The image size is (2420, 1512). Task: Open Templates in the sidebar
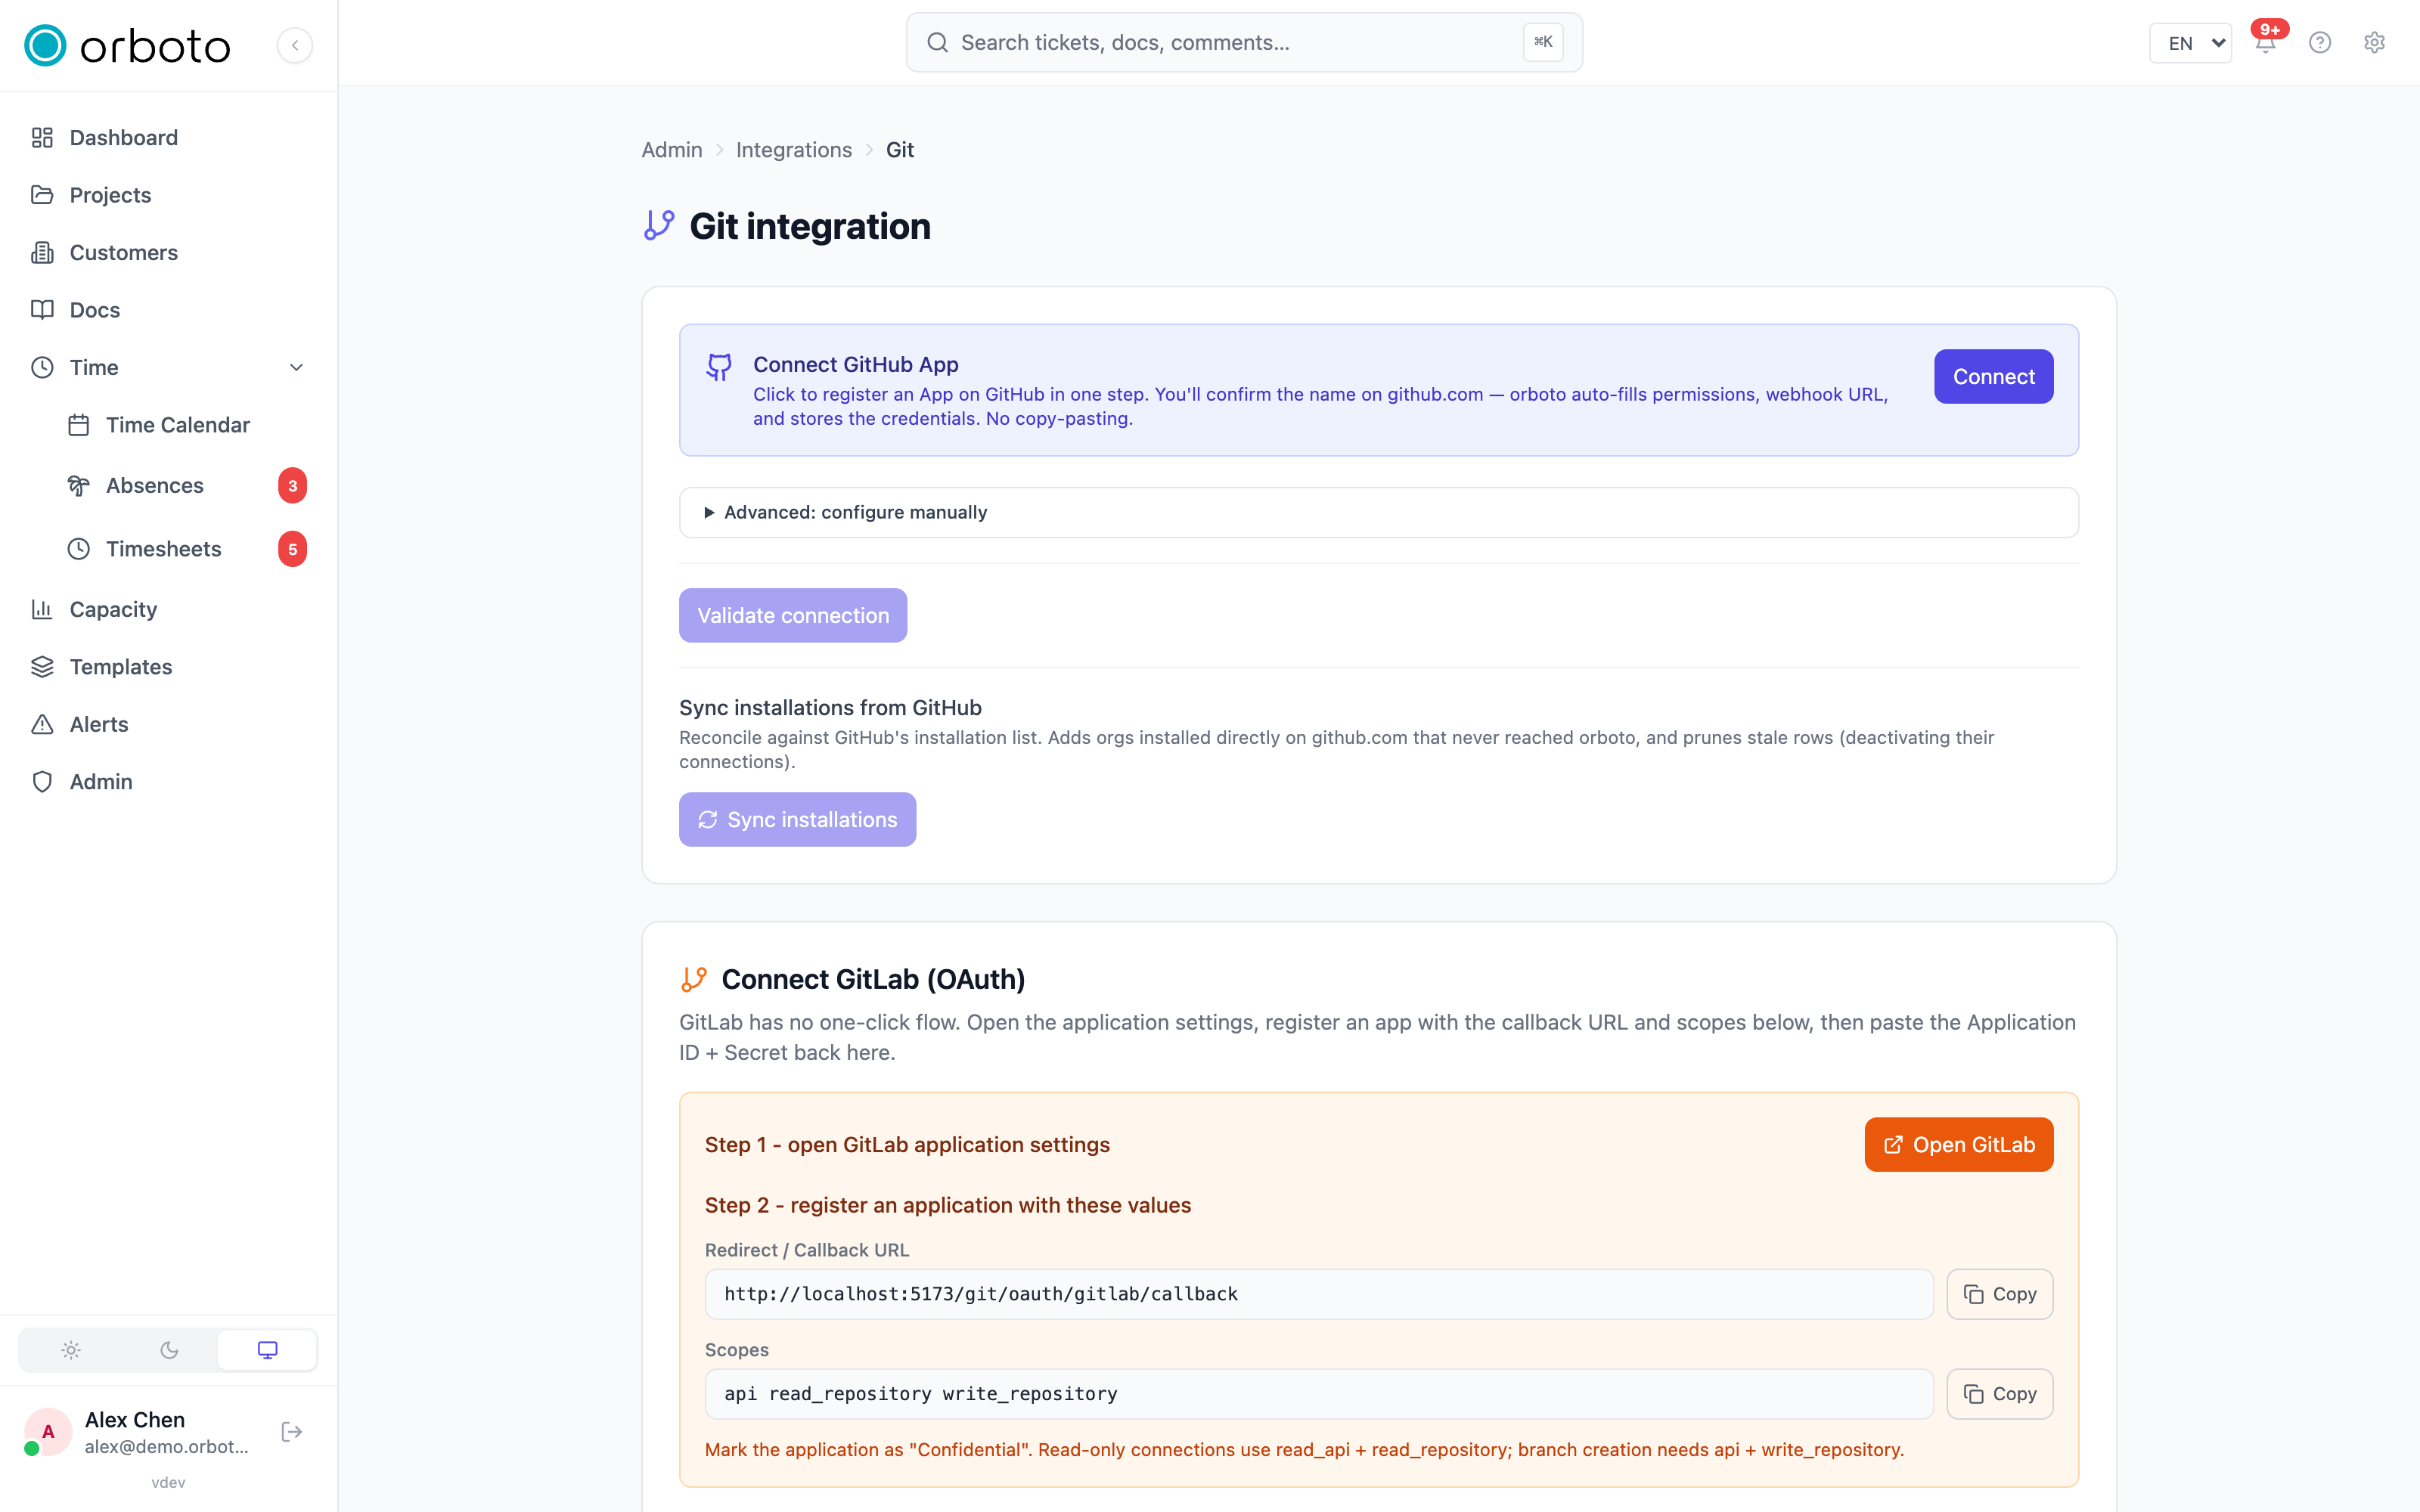coord(168,667)
